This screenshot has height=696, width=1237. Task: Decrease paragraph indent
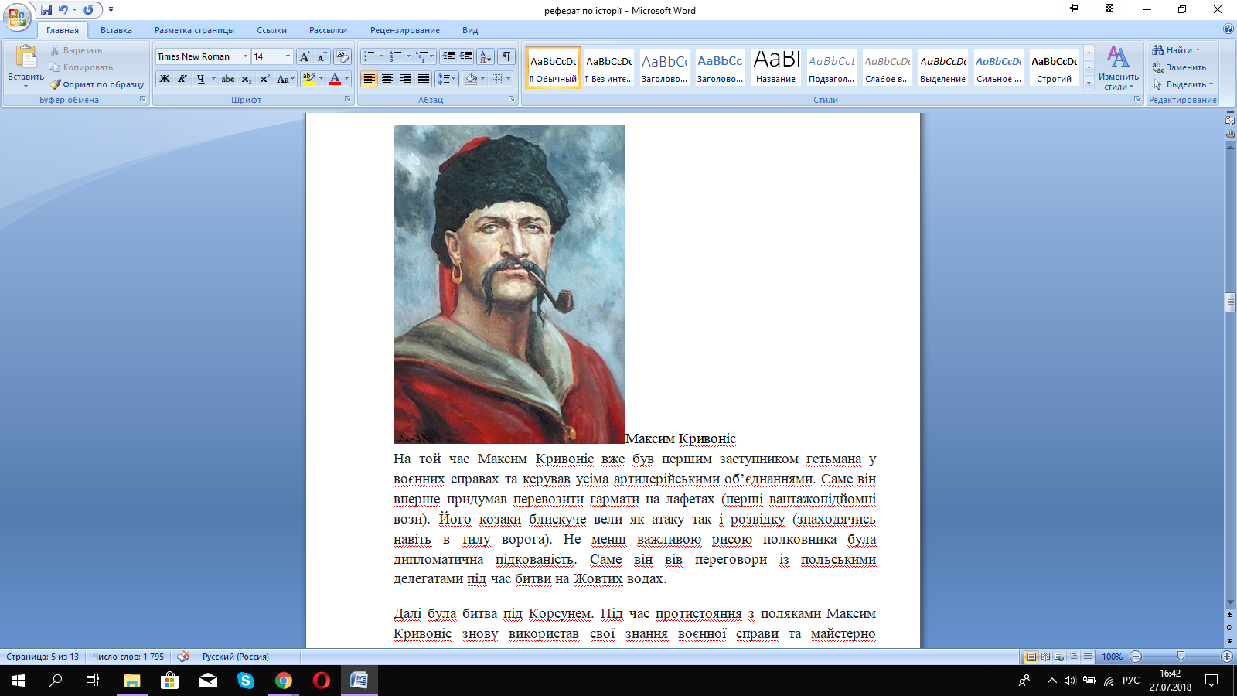(x=448, y=56)
